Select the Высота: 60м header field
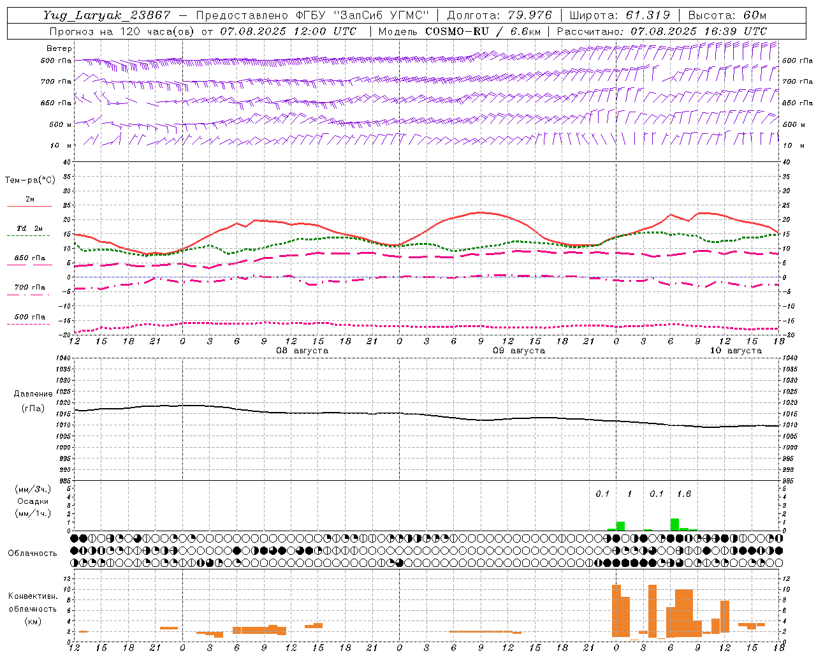The width and height of the screenshot is (816, 653). (x=727, y=15)
